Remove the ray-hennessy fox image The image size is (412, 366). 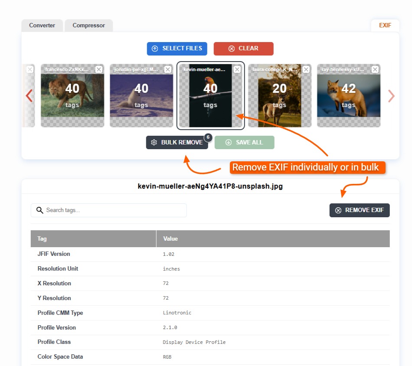coord(375,69)
